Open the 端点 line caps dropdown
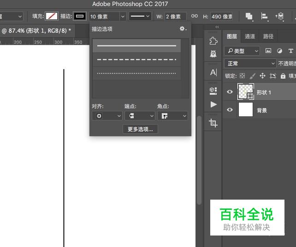The width and height of the screenshot is (296, 247). coord(140,116)
